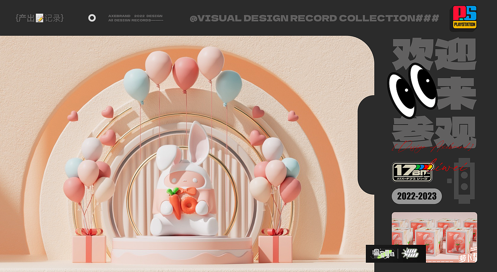
Task: Click the left pink gift box
Action: 89,246
